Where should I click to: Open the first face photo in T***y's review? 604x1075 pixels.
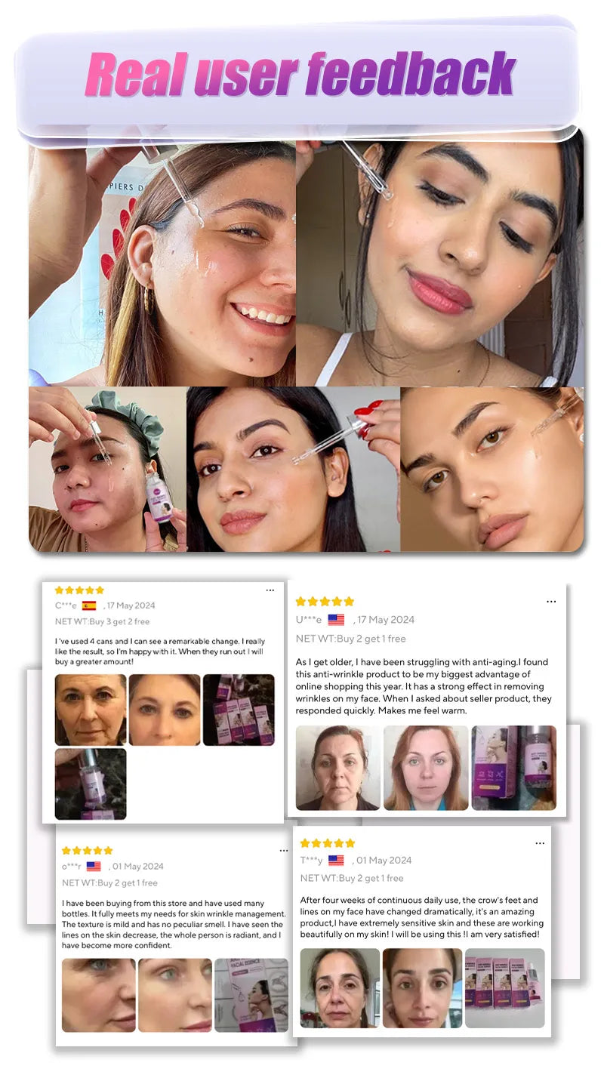point(340,988)
